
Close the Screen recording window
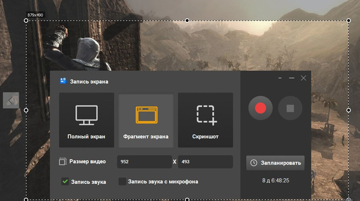coord(303,78)
